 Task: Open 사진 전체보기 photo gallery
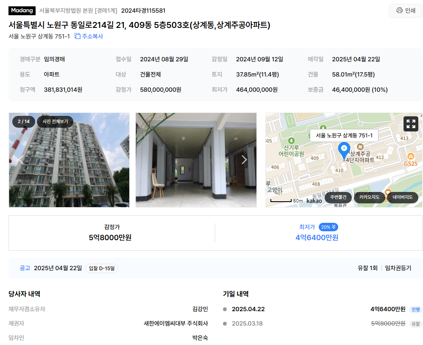coord(55,121)
